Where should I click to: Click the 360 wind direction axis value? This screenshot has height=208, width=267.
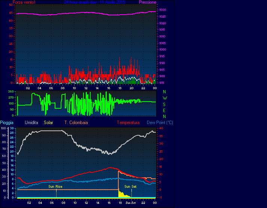(11, 91)
